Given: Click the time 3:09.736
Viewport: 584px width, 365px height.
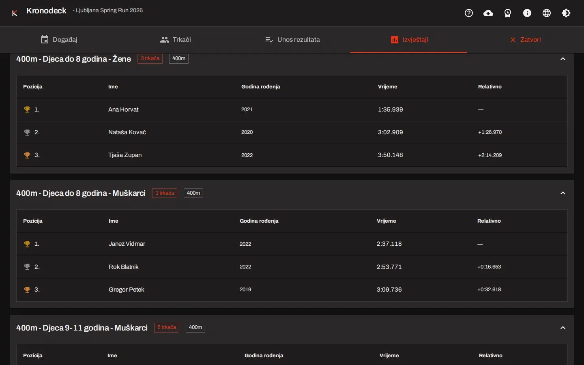Looking at the screenshot, I should [x=389, y=290].
